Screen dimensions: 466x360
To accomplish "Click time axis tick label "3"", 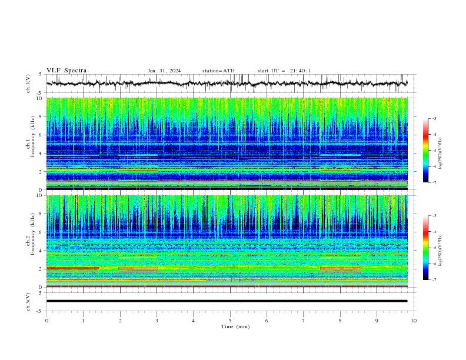I will click(157, 321).
